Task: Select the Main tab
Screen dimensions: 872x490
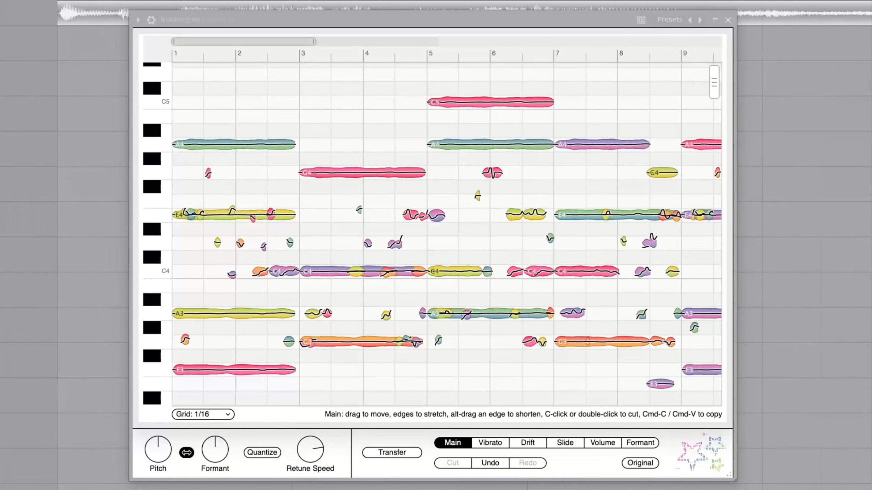Action: click(453, 442)
